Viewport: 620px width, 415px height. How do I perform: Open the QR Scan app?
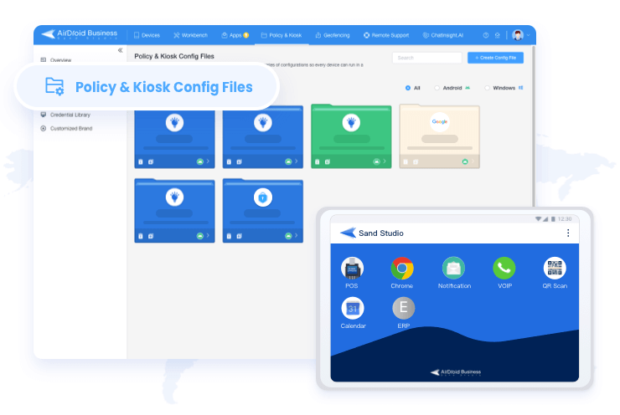[x=555, y=269]
